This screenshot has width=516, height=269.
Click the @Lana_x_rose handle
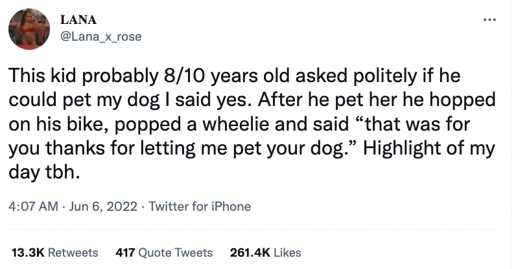tap(100, 36)
